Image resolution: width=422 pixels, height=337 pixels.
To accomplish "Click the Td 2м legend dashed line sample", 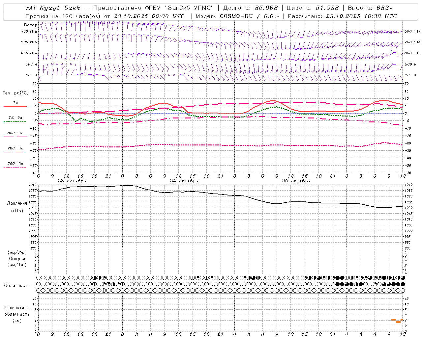I will 15,121.
